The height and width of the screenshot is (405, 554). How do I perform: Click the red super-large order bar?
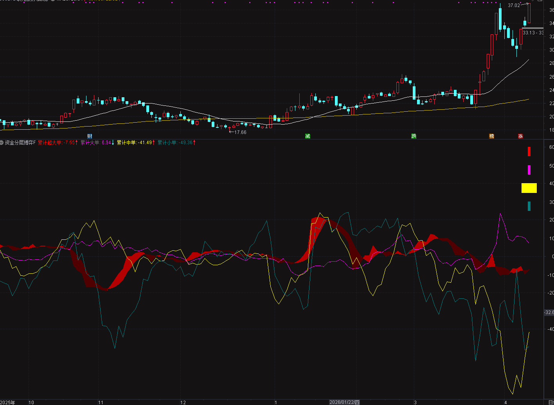[529, 152]
